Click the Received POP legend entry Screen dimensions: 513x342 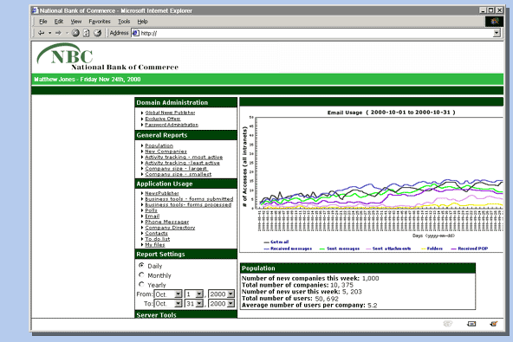pos(470,248)
